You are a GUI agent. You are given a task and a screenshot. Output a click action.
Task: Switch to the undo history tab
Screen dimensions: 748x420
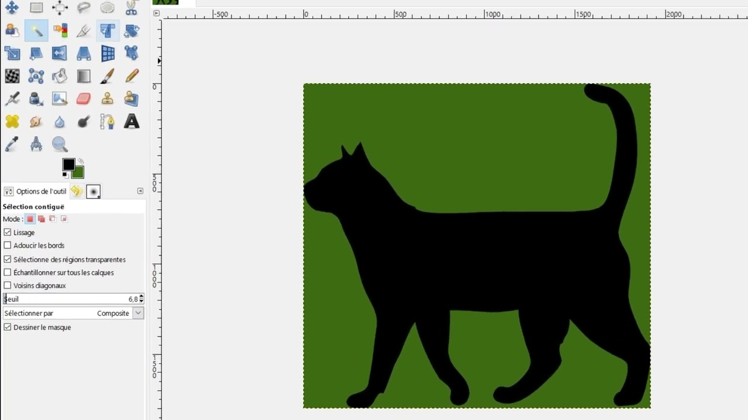(x=77, y=191)
